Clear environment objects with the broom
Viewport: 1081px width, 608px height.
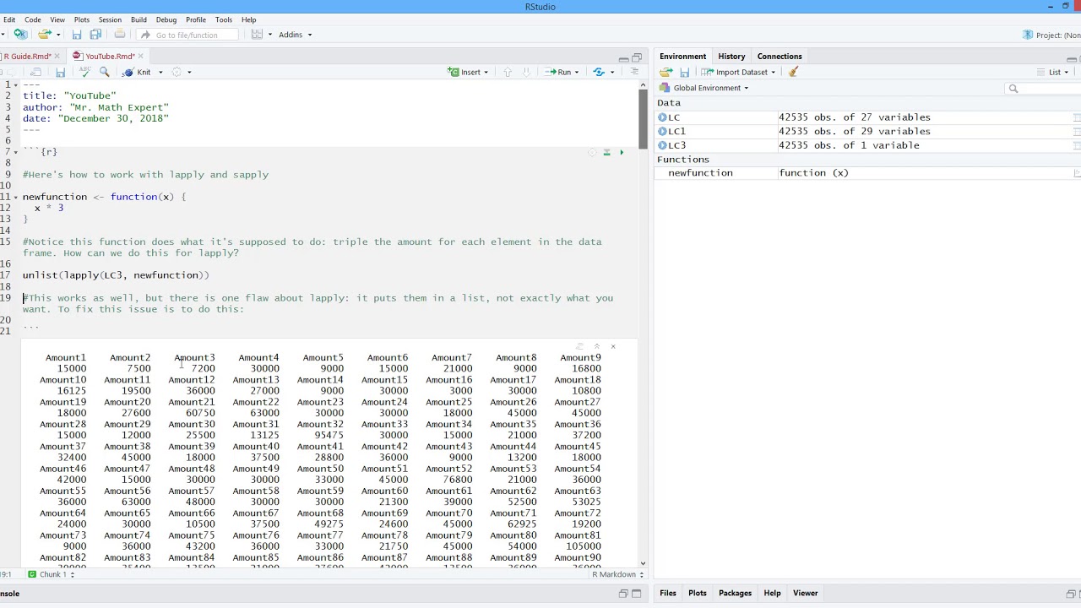[x=793, y=73]
